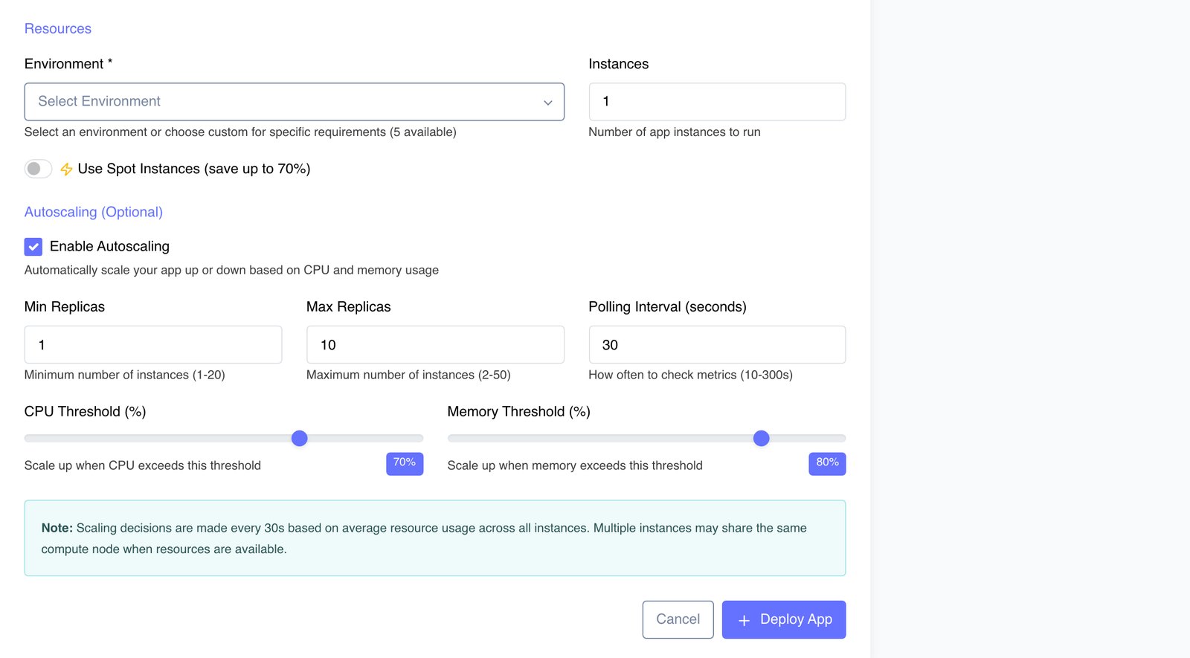Click the 'Polling Interval (seconds)' label
Screen dimensions: 1190x658
667,307
